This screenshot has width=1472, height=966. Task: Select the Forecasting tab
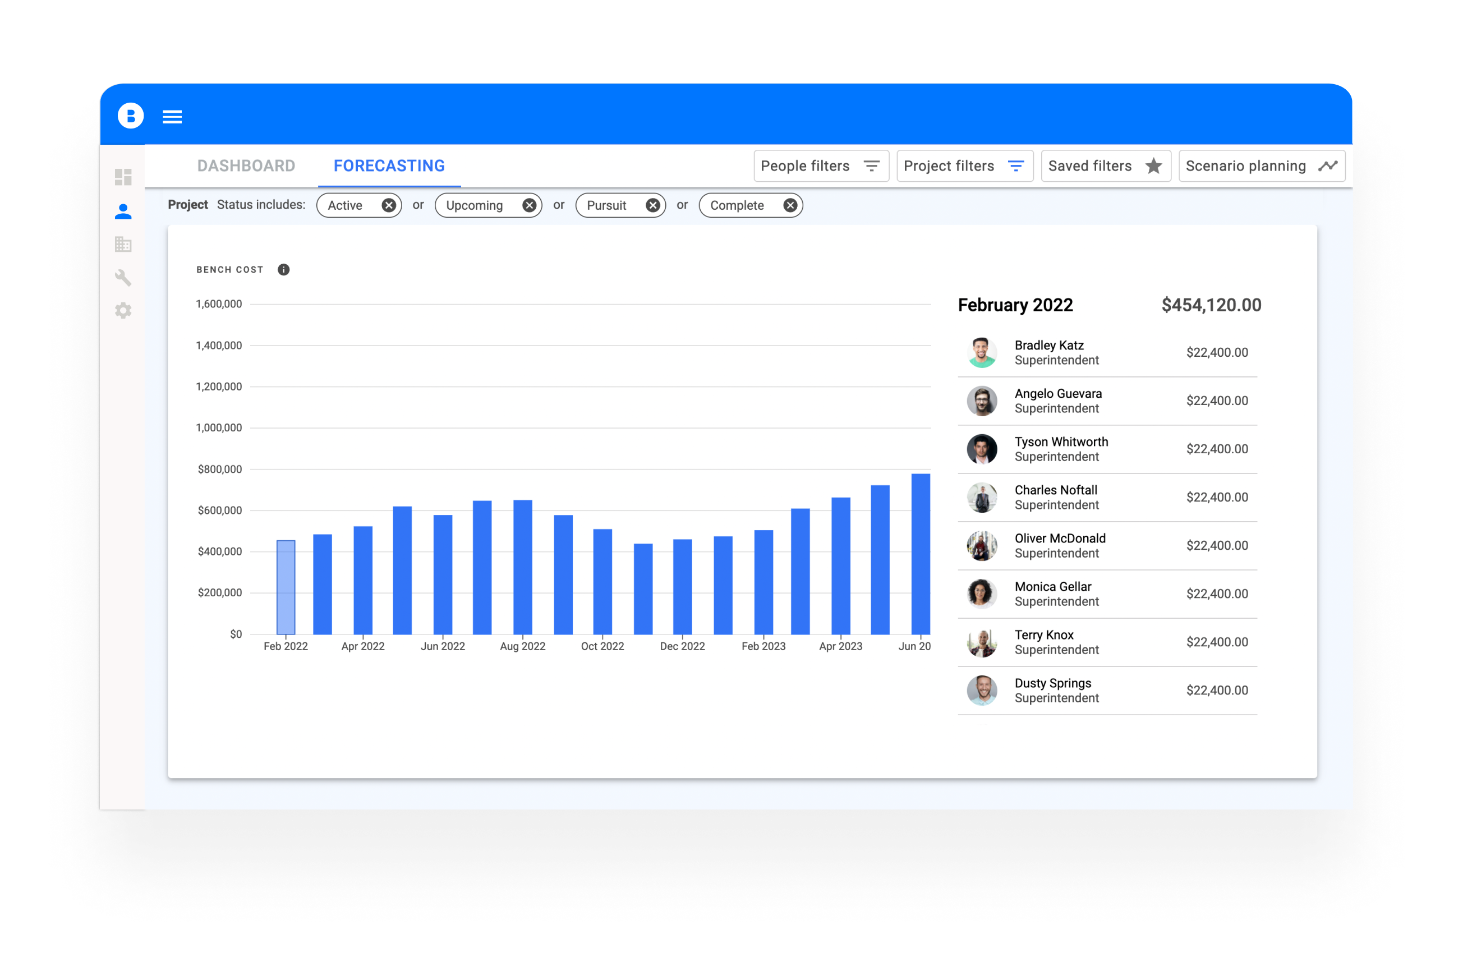[x=389, y=165]
